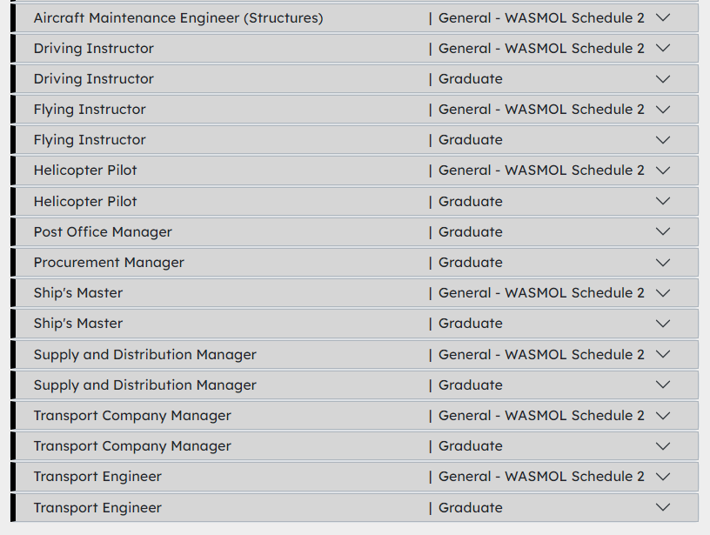Image resolution: width=710 pixels, height=535 pixels.
Task: Expand Transport Engineer Graduate chevron
Action: [663, 507]
